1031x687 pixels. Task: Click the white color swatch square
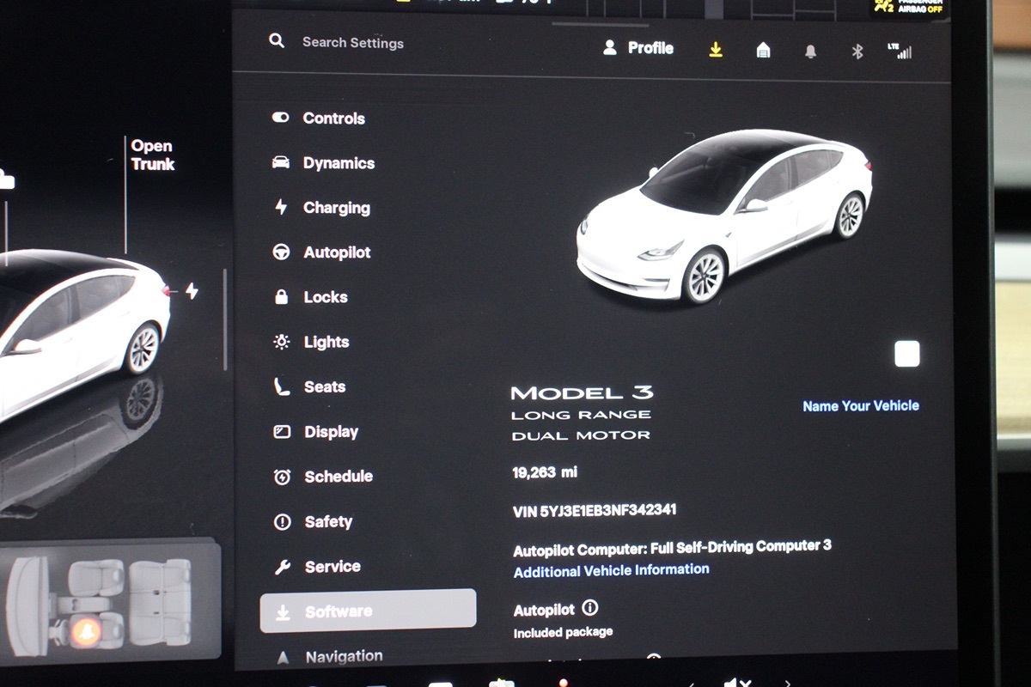pyautogui.click(x=906, y=354)
